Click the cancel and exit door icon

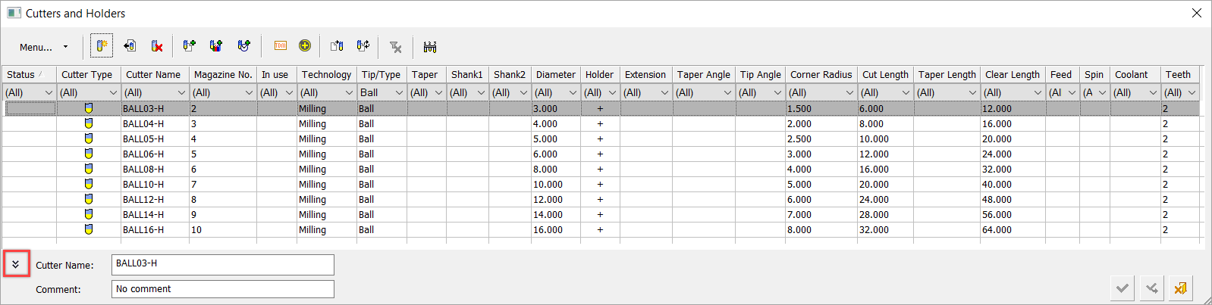point(1180,288)
